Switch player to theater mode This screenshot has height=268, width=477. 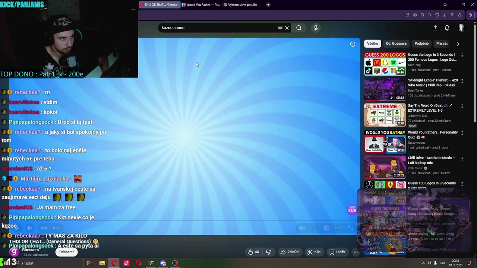[x=338, y=228]
